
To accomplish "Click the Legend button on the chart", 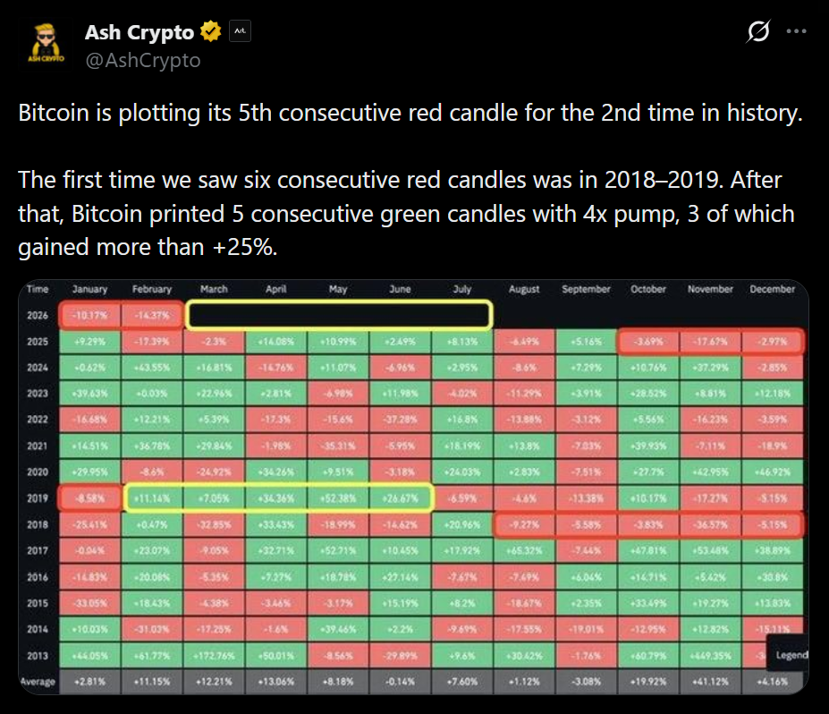I will click(789, 655).
